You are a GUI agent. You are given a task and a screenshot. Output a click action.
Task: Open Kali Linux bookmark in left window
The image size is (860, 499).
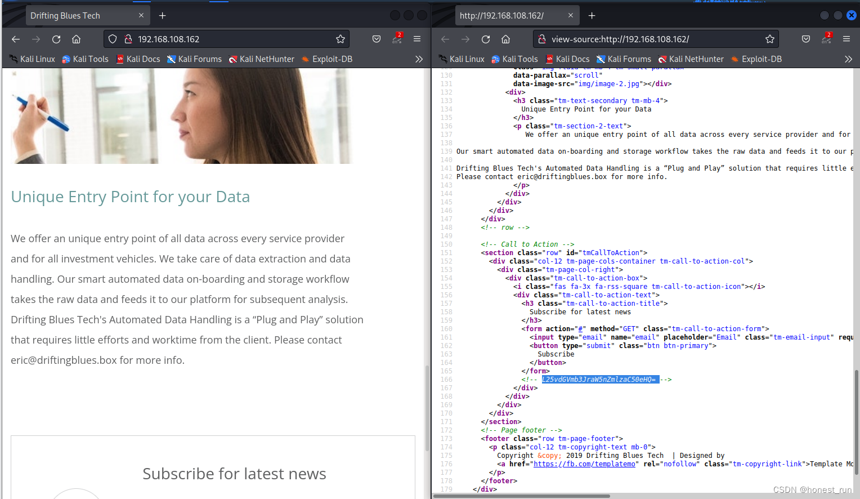[x=32, y=59]
